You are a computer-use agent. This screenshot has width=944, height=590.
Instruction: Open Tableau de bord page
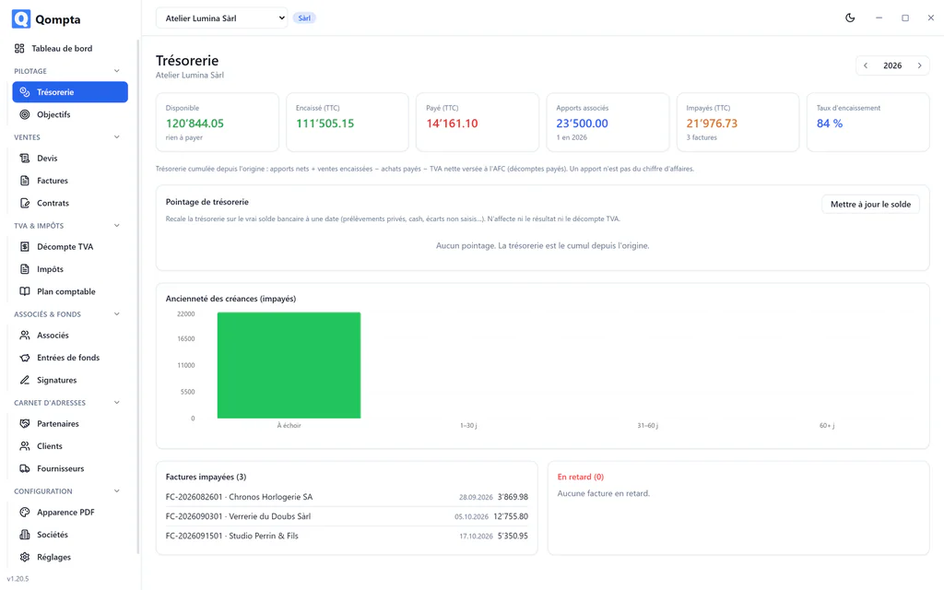(x=70, y=48)
